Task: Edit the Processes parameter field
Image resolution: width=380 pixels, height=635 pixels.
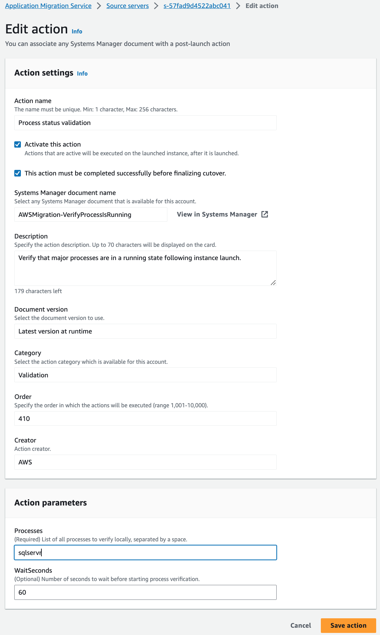Action: point(145,552)
